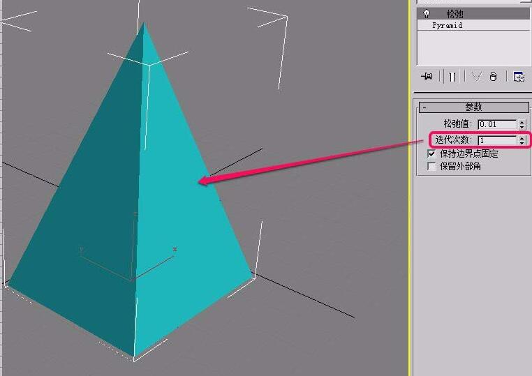Click the Pin Stack pushpin icon

[427, 76]
